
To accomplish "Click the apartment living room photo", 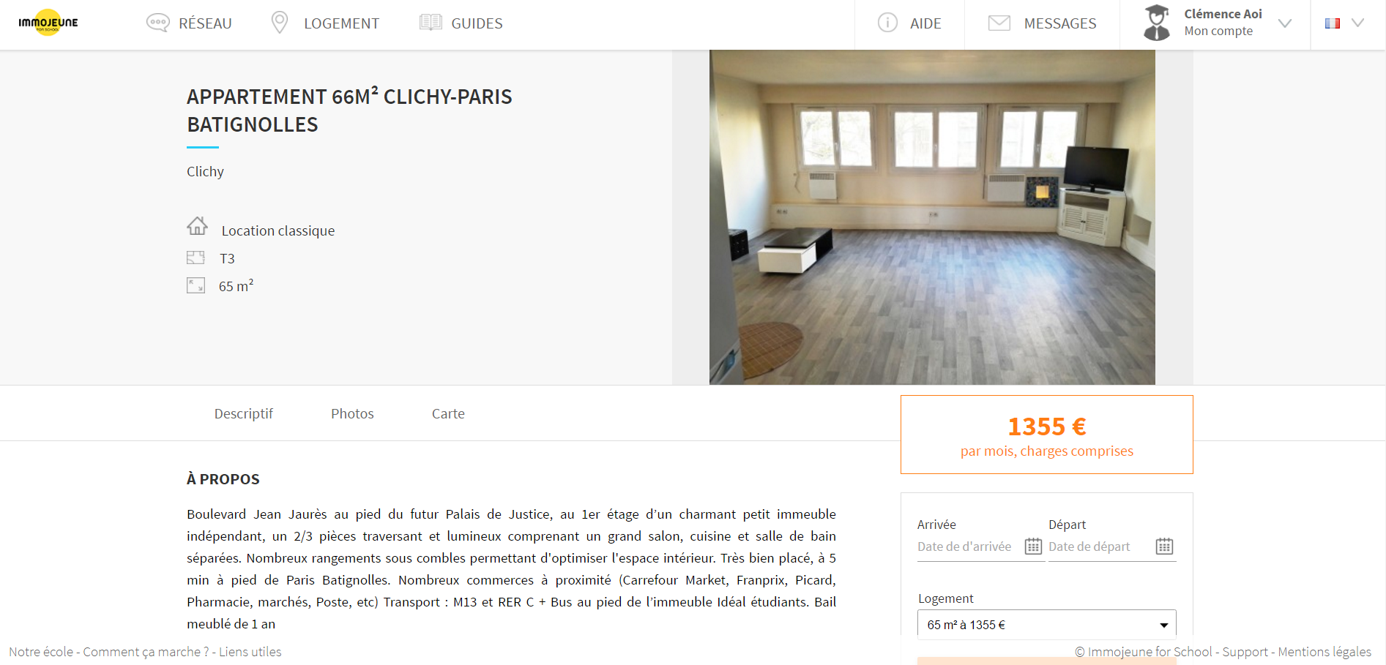I will click(932, 217).
